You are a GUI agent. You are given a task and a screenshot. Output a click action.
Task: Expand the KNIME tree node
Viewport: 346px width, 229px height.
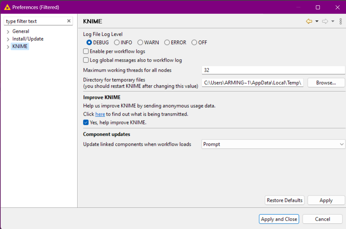[8, 47]
